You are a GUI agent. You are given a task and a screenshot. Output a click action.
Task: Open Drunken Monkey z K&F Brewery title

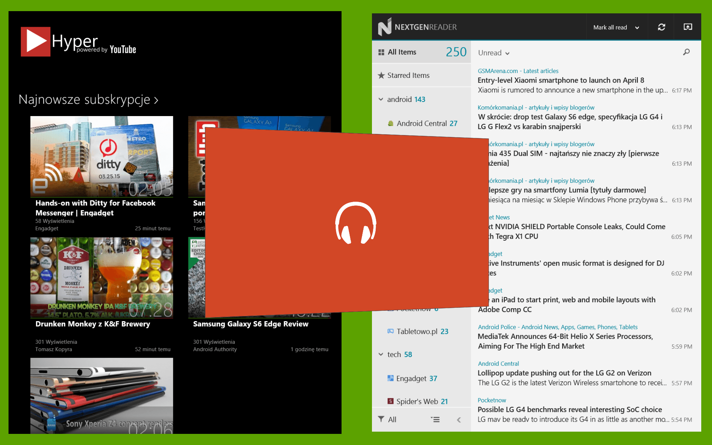pyautogui.click(x=93, y=324)
